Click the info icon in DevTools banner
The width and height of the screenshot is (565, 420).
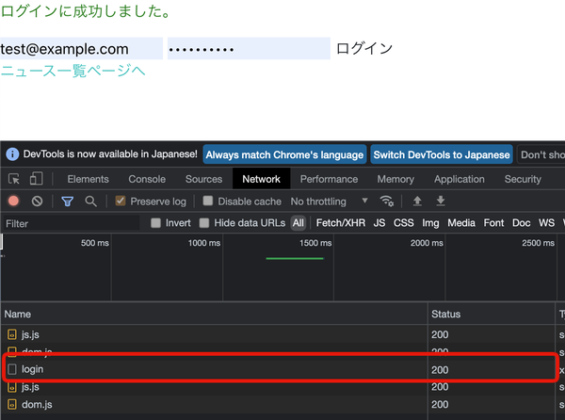point(12,154)
